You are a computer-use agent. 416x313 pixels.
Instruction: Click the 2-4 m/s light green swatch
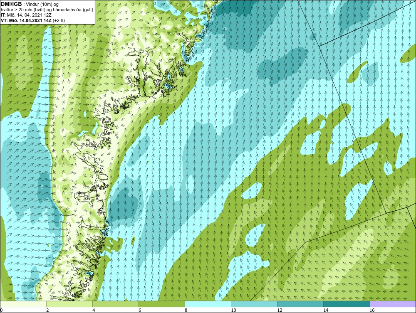(69, 304)
